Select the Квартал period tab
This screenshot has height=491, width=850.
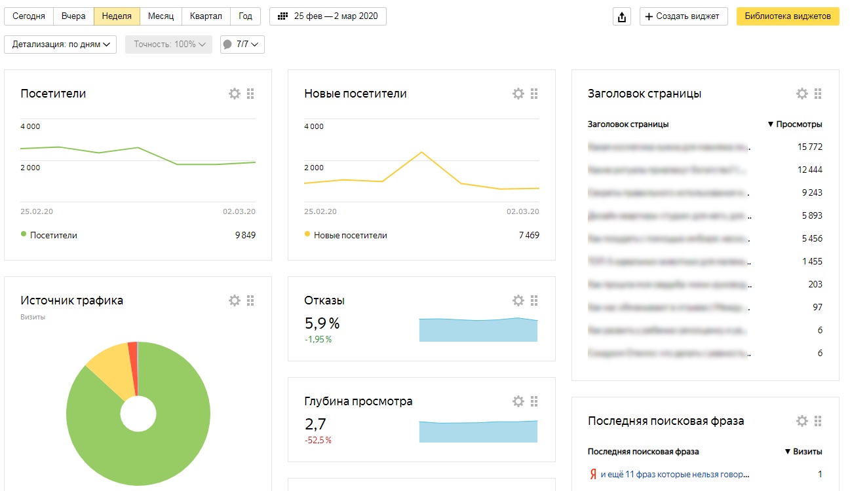[x=206, y=16]
